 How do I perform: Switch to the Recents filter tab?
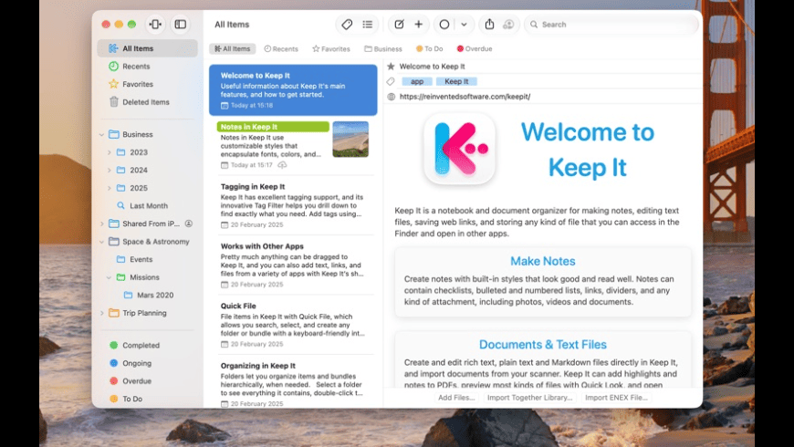pos(281,48)
